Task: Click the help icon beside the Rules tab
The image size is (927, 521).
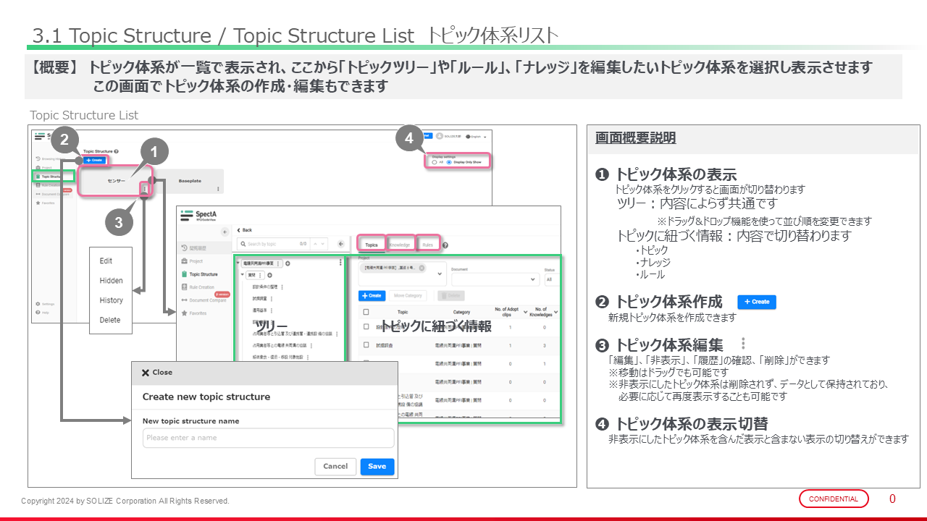Action: click(x=445, y=245)
